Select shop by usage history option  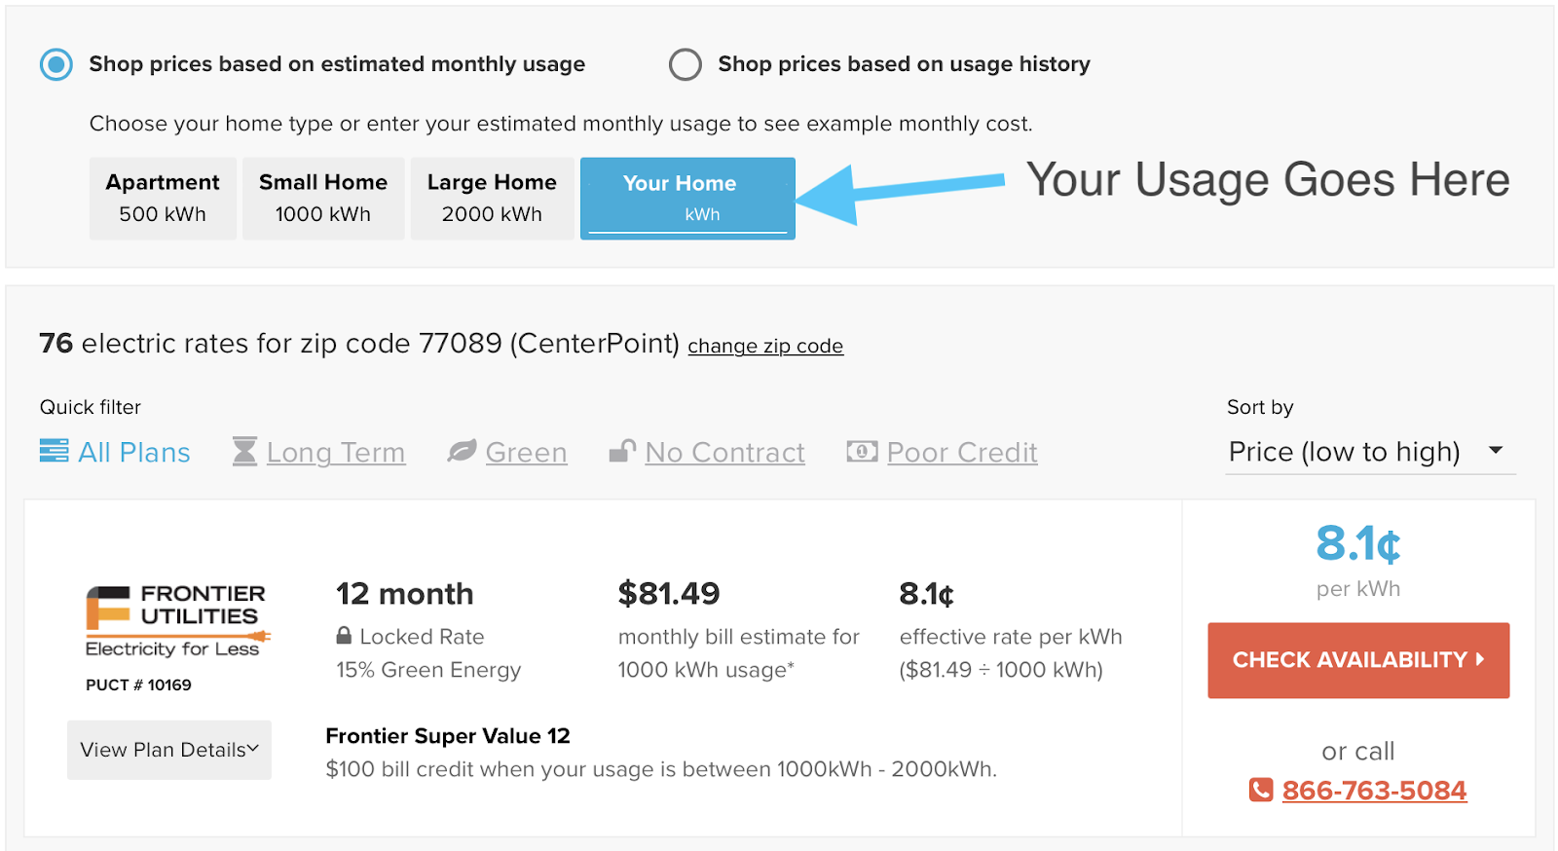[x=686, y=64]
